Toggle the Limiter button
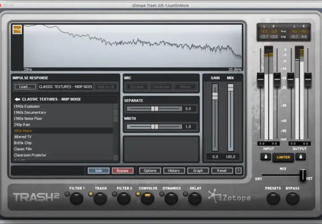322x224 pixels. pos(283,157)
